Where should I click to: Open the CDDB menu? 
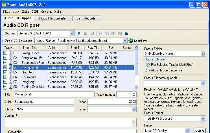(x=35, y=12)
